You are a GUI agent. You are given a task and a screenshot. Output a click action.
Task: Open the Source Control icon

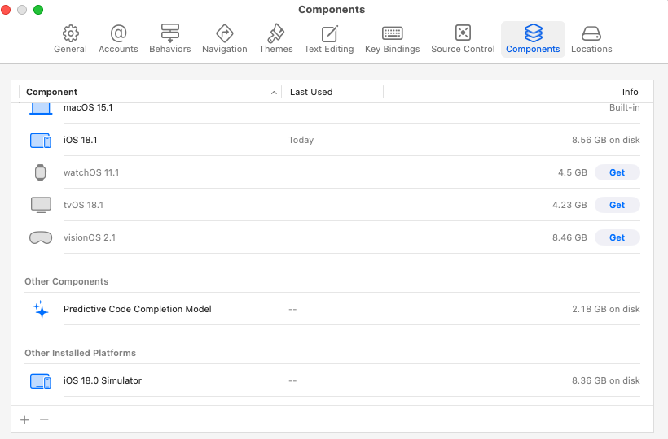click(x=463, y=33)
